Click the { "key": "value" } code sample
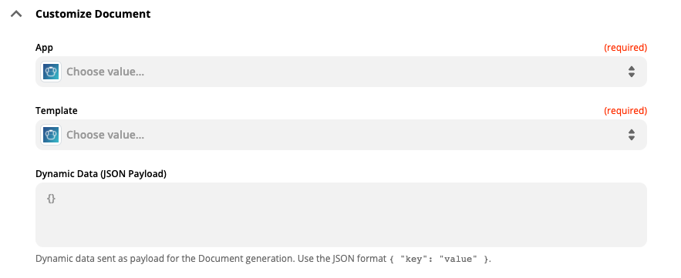 click(x=439, y=260)
